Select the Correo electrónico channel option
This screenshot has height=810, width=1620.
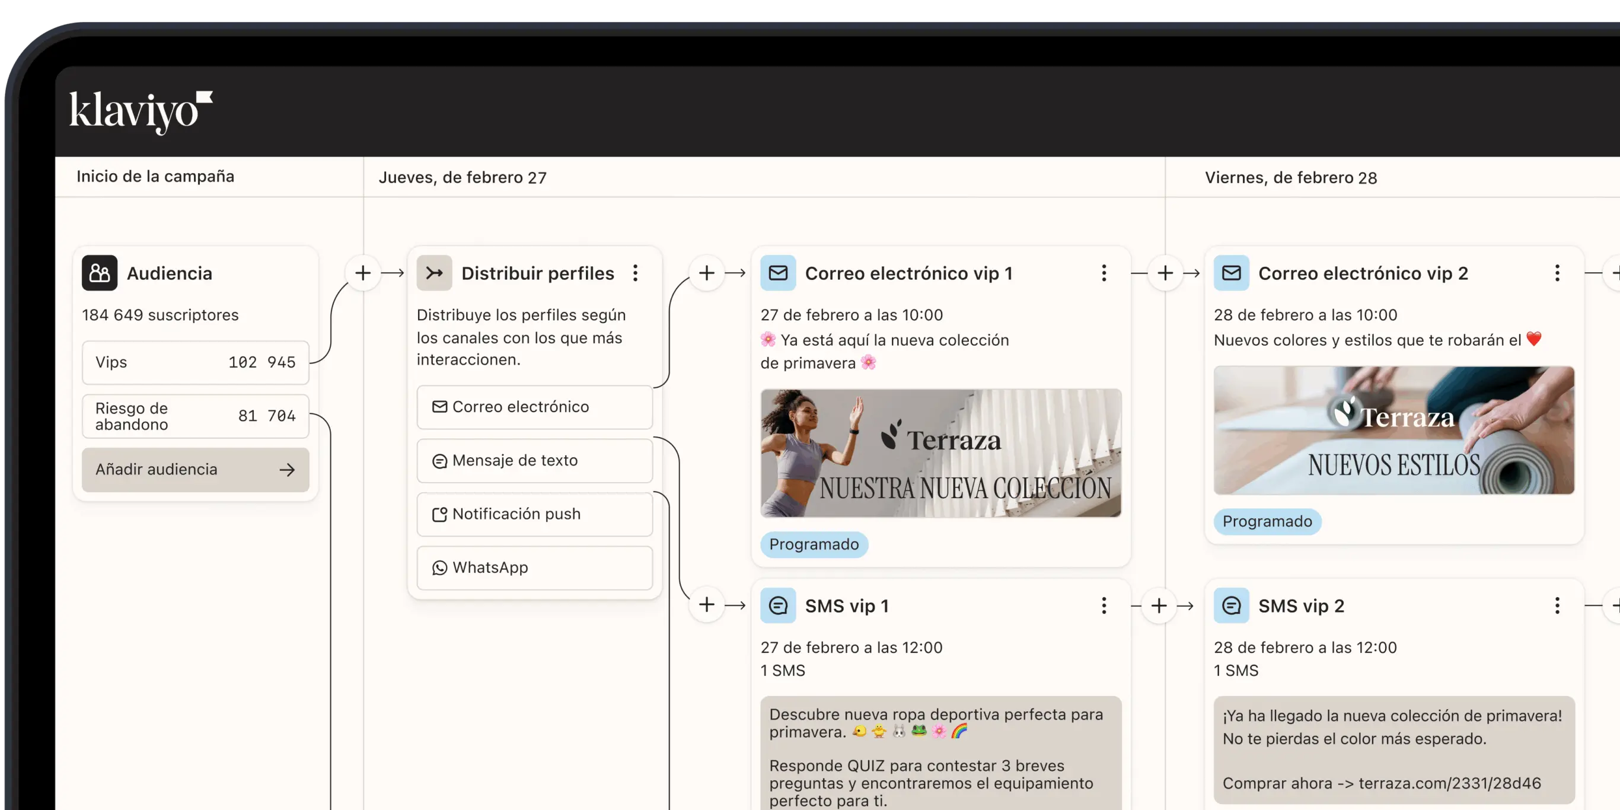coord(534,407)
